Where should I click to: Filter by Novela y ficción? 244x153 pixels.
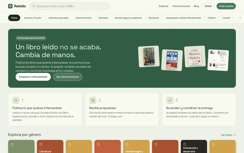tap(33, 18)
